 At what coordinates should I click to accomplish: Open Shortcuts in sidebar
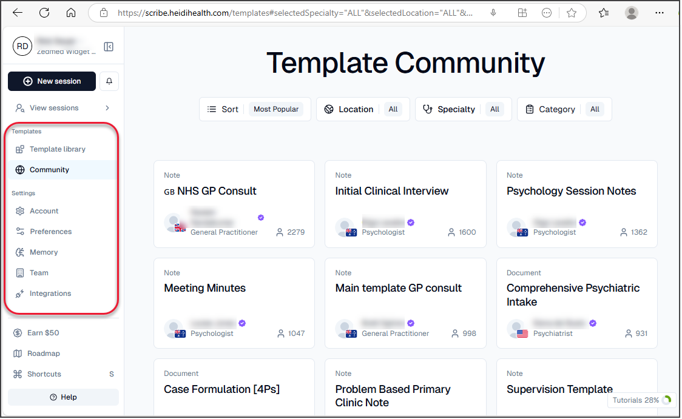click(63, 374)
